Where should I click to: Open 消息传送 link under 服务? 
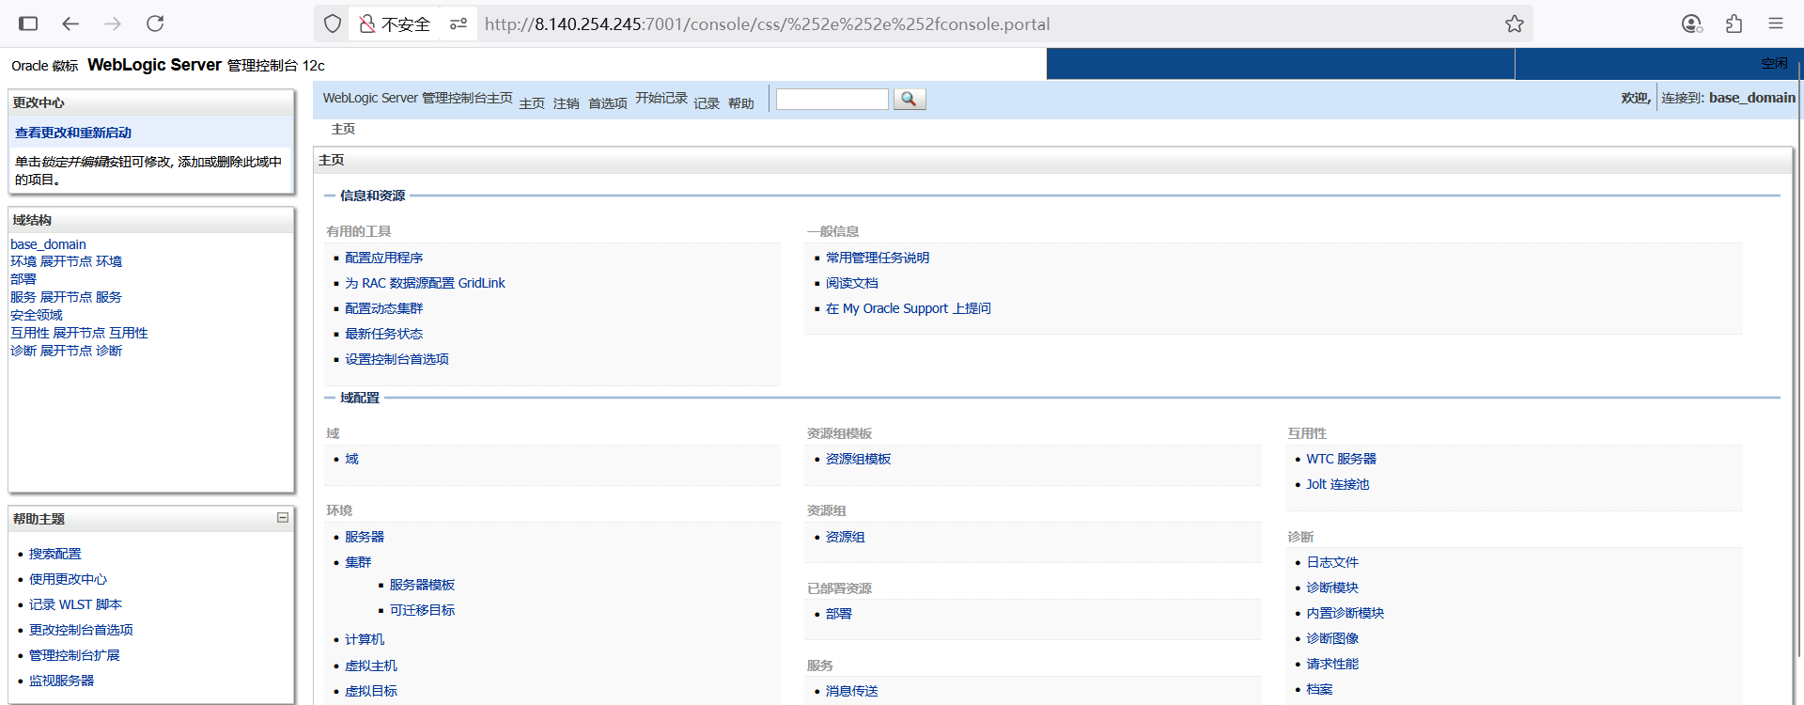pyautogui.click(x=852, y=691)
